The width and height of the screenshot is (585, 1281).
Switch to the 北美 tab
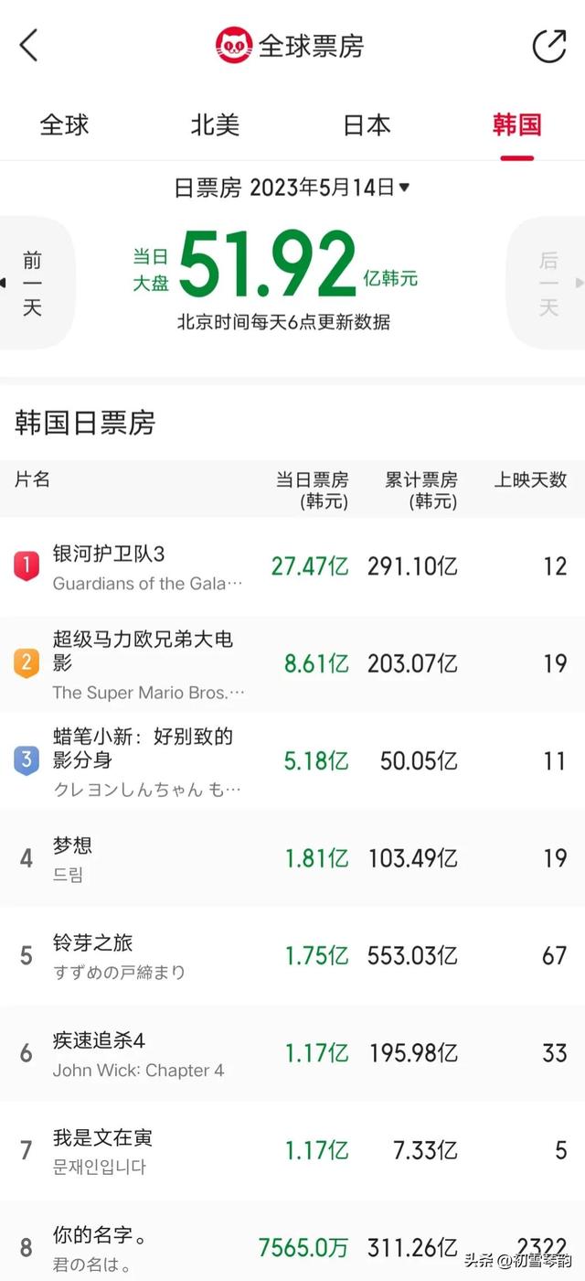coord(215,125)
